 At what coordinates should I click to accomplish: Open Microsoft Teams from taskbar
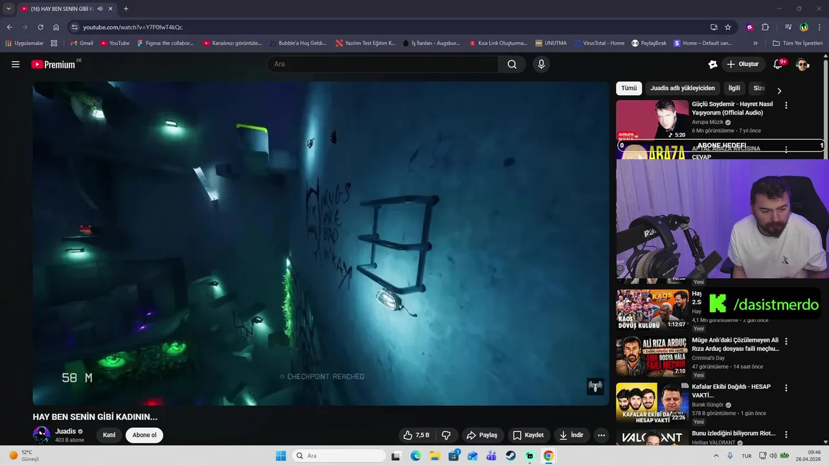(x=492, y=456)
